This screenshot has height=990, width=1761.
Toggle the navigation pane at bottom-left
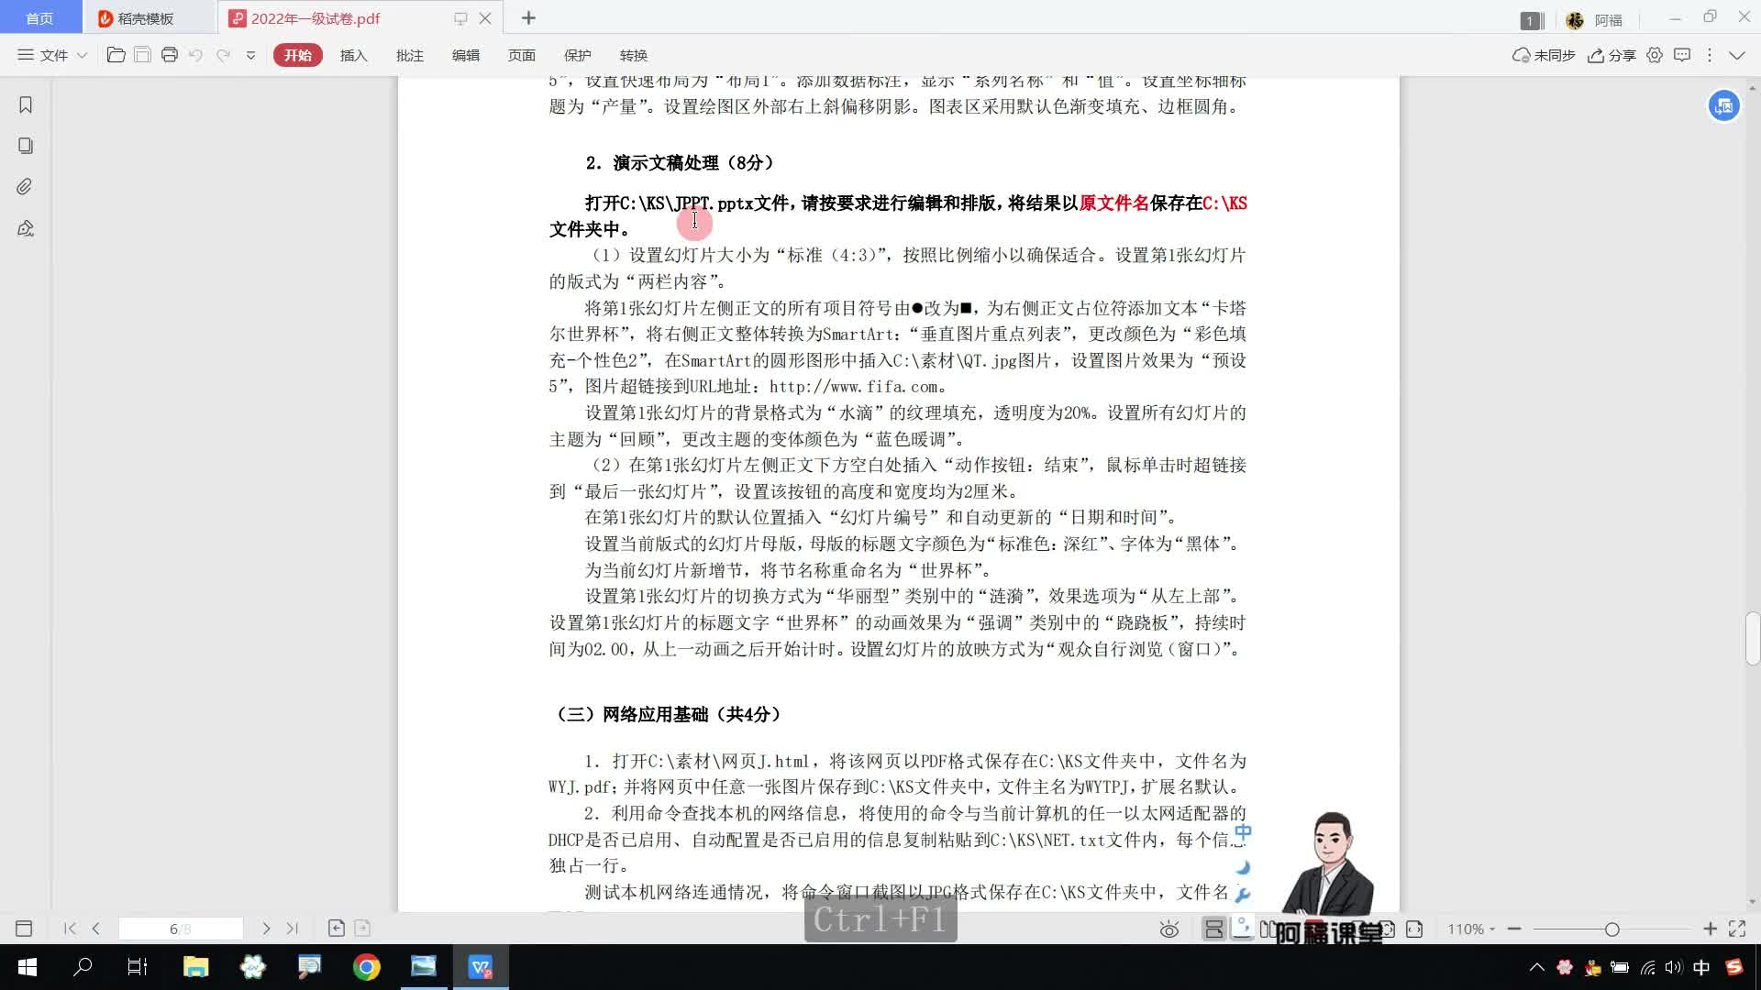coord(24,929)
